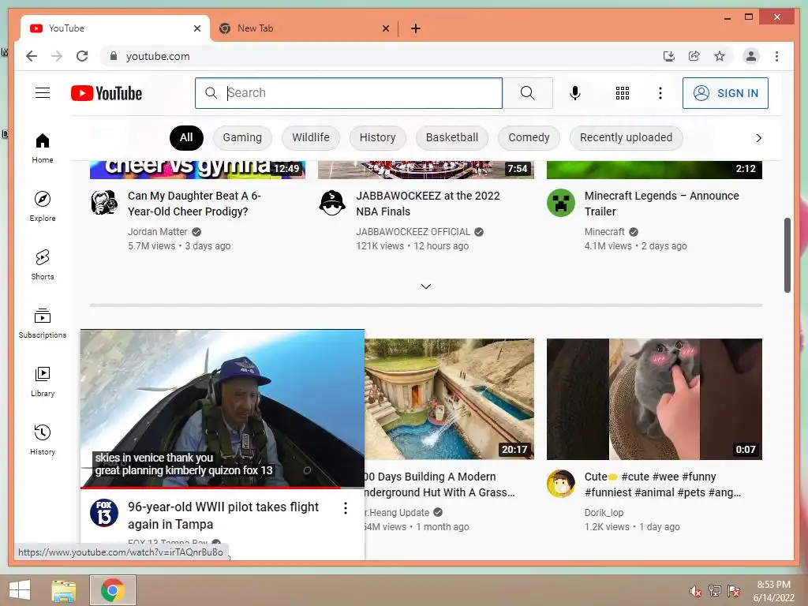Screen dimensions: 808x606
Task: Open Windows Start button
Action: (20, 590)
